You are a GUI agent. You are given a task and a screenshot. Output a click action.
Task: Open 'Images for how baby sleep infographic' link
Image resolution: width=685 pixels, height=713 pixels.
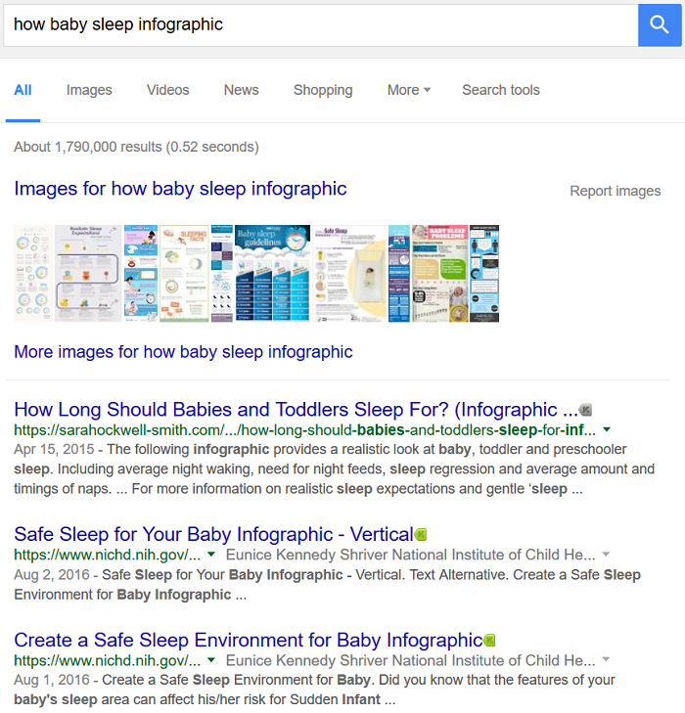[180, 189]
